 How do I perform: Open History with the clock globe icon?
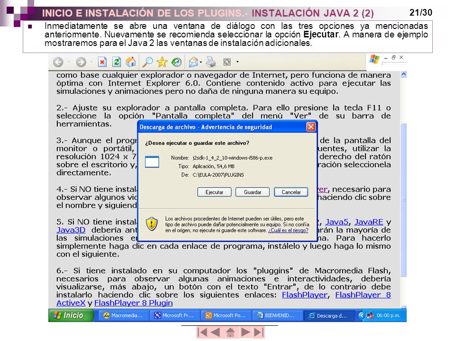176,62
